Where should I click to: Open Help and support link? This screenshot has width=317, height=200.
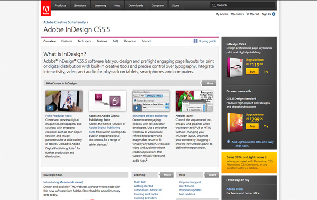tap(190, 182)
